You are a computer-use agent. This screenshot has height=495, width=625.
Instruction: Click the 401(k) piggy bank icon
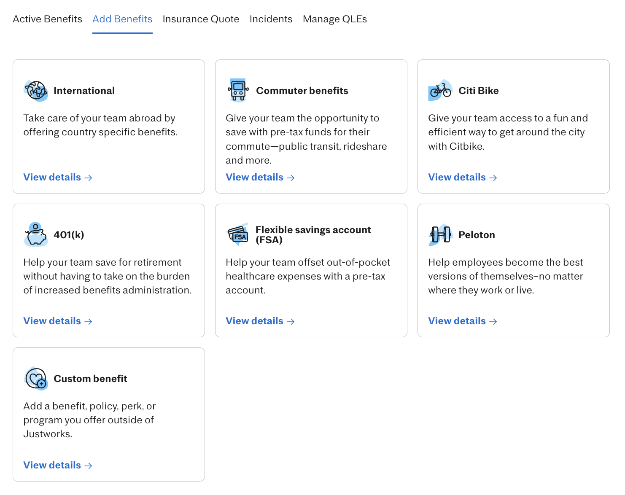click(x=36, y=234)
